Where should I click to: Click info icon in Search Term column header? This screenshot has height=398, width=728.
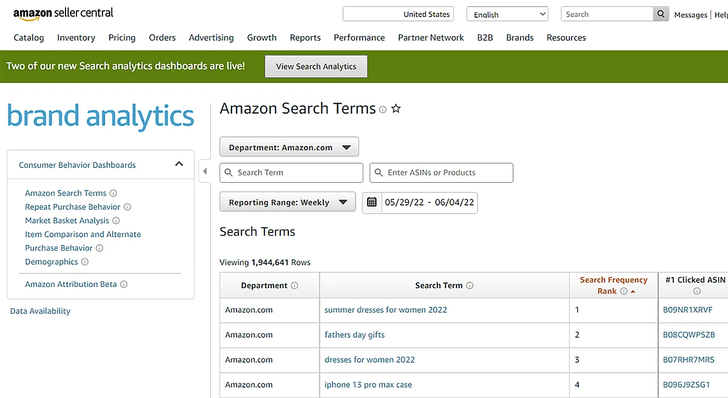(x=470, y=285)
